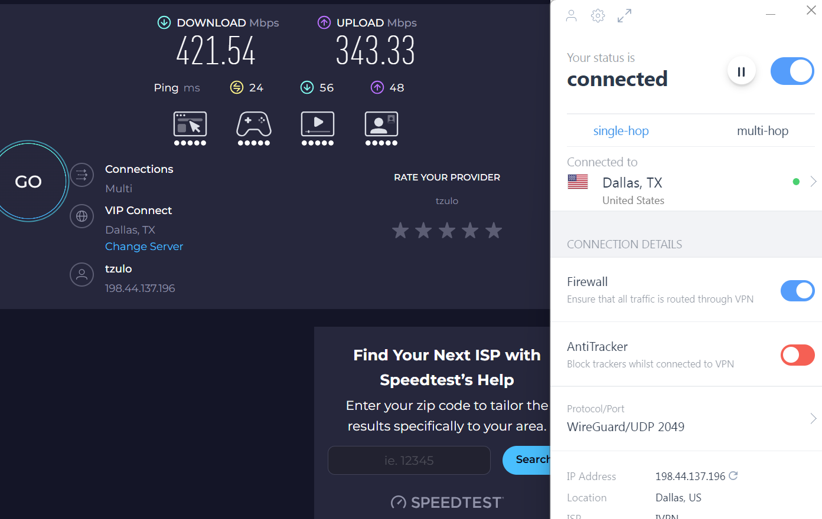Rate tzulo one star

(400, 231)
